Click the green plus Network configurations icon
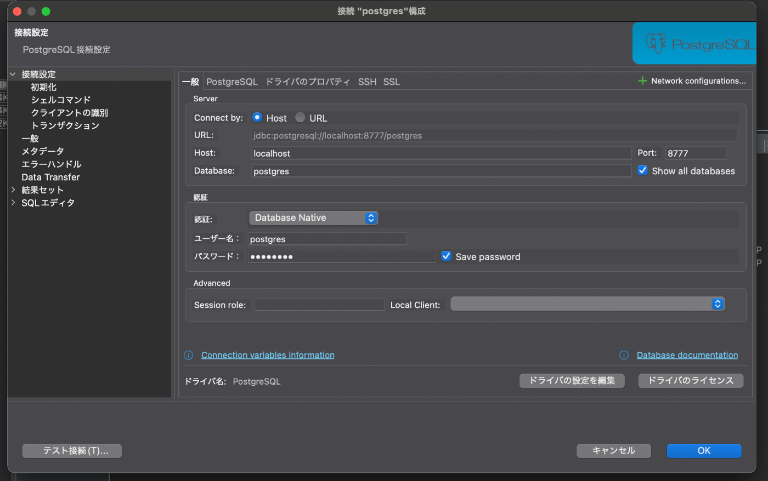This screenshot has width=768, height=481. (x=642, y=81)
